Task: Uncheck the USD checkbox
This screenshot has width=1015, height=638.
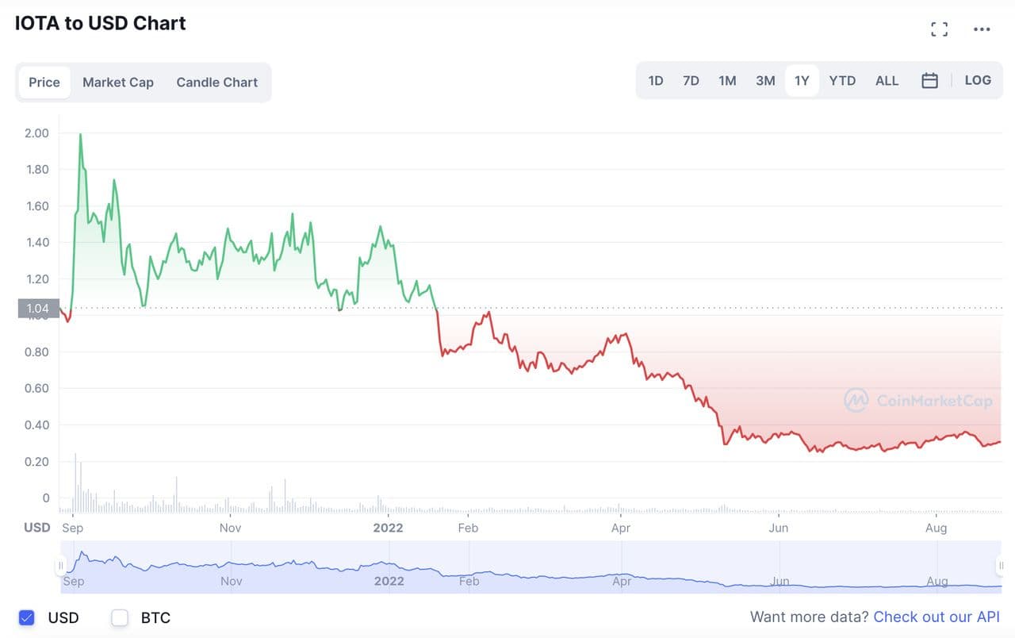Action: tap(27, 617)
